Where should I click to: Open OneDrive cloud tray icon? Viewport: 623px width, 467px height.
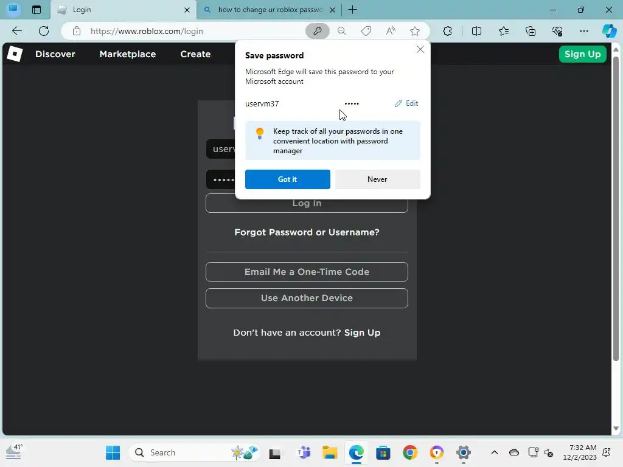tap(514, 452)
